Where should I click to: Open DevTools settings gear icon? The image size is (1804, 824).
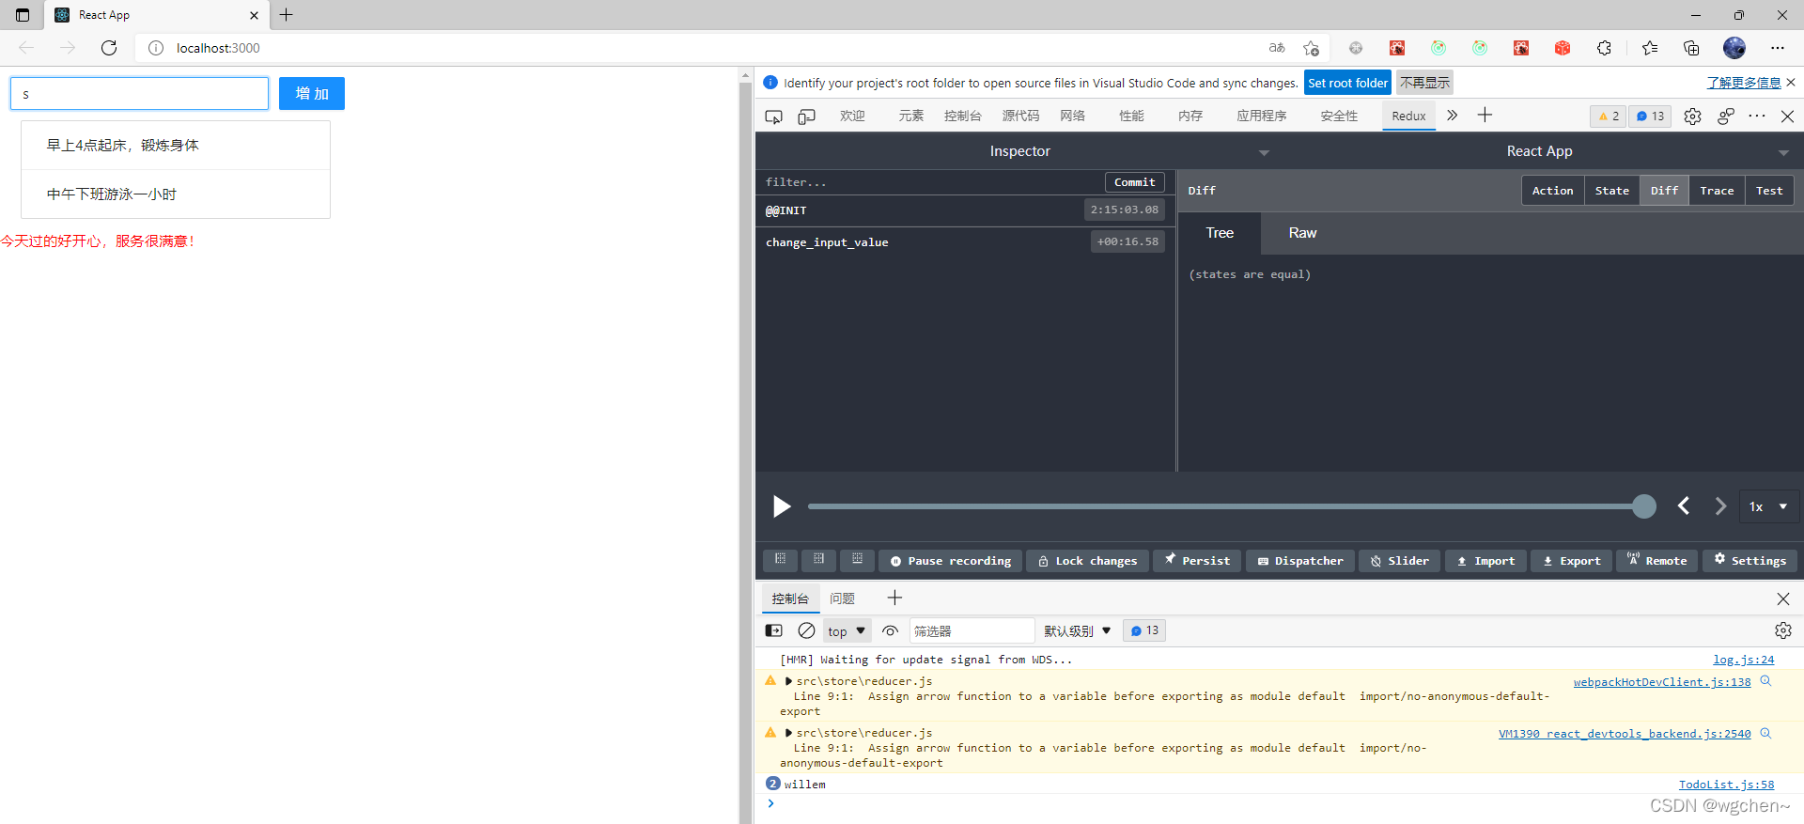pyautogui.click(x=1692, y=117)
